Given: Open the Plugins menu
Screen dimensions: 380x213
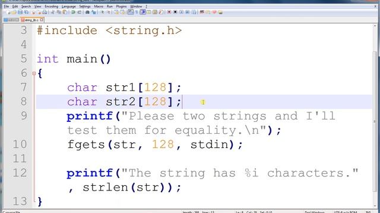Looking at the screenshot, I should (x=121, y=7).
